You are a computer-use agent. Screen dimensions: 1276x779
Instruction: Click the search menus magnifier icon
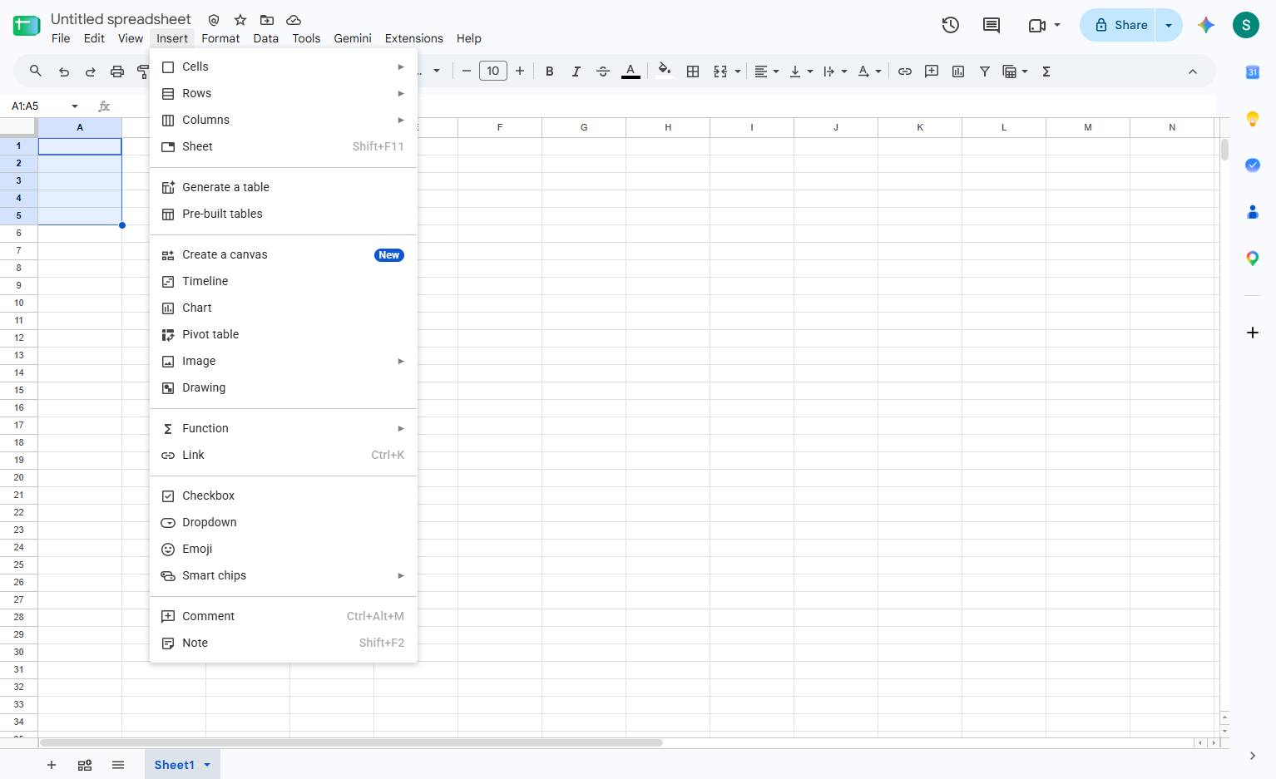(35, 71)
